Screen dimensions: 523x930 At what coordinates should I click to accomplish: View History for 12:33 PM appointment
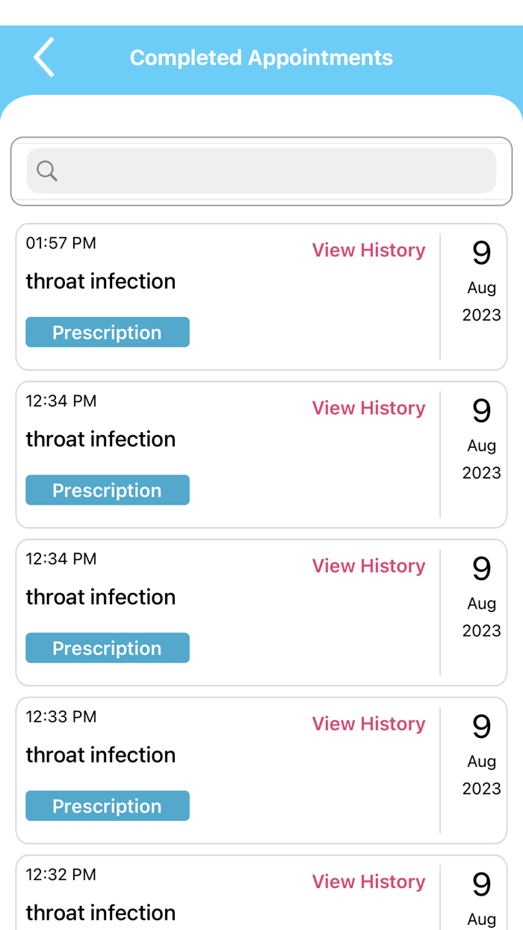click(x=368, y=724)
